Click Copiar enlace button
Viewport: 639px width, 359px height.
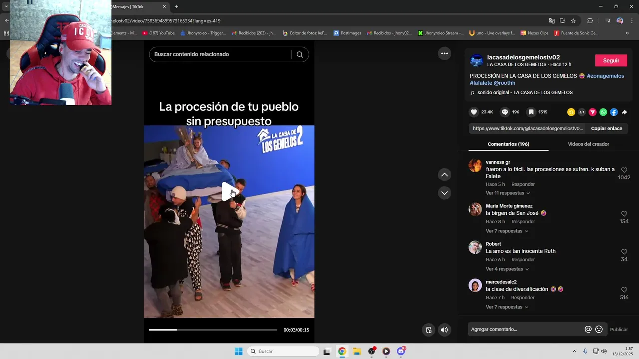(x=606, y=128)
